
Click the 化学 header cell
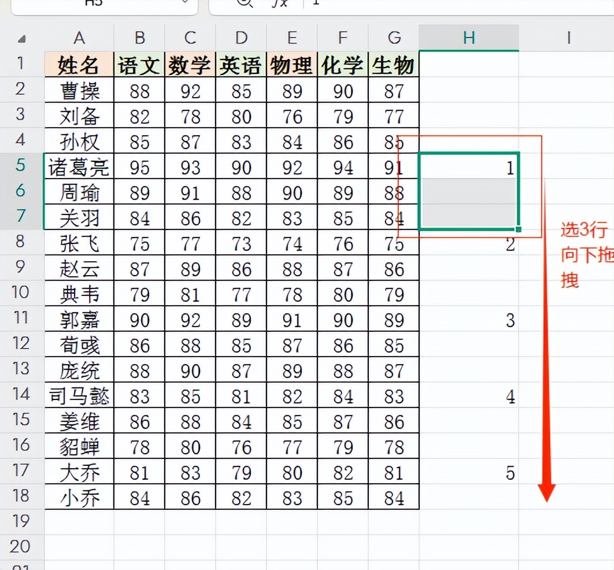(x=343, y=64)
